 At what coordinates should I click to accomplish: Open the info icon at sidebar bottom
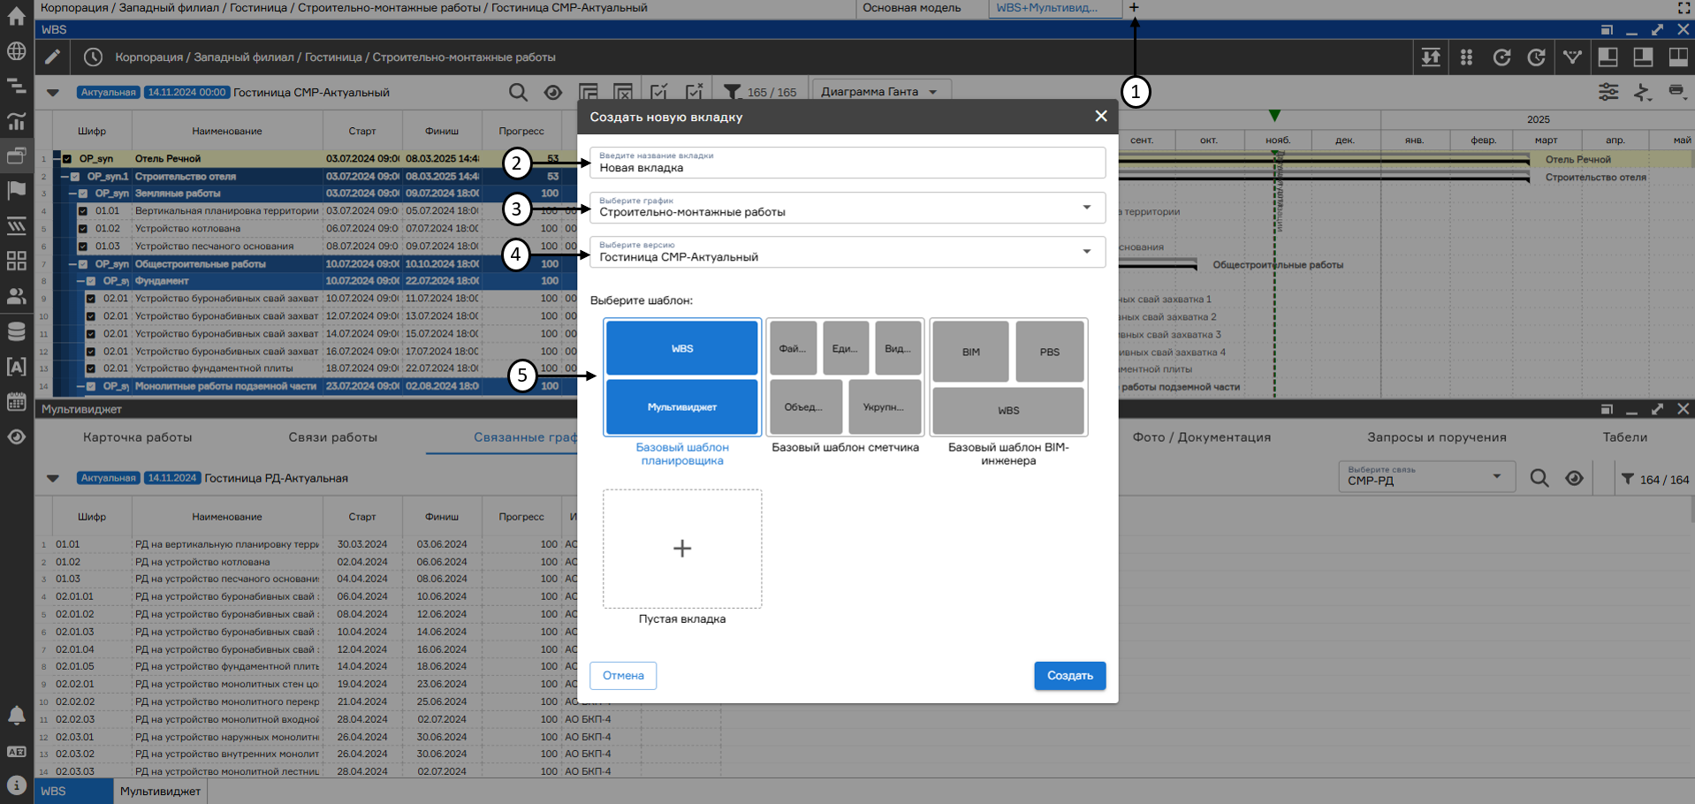16,785
